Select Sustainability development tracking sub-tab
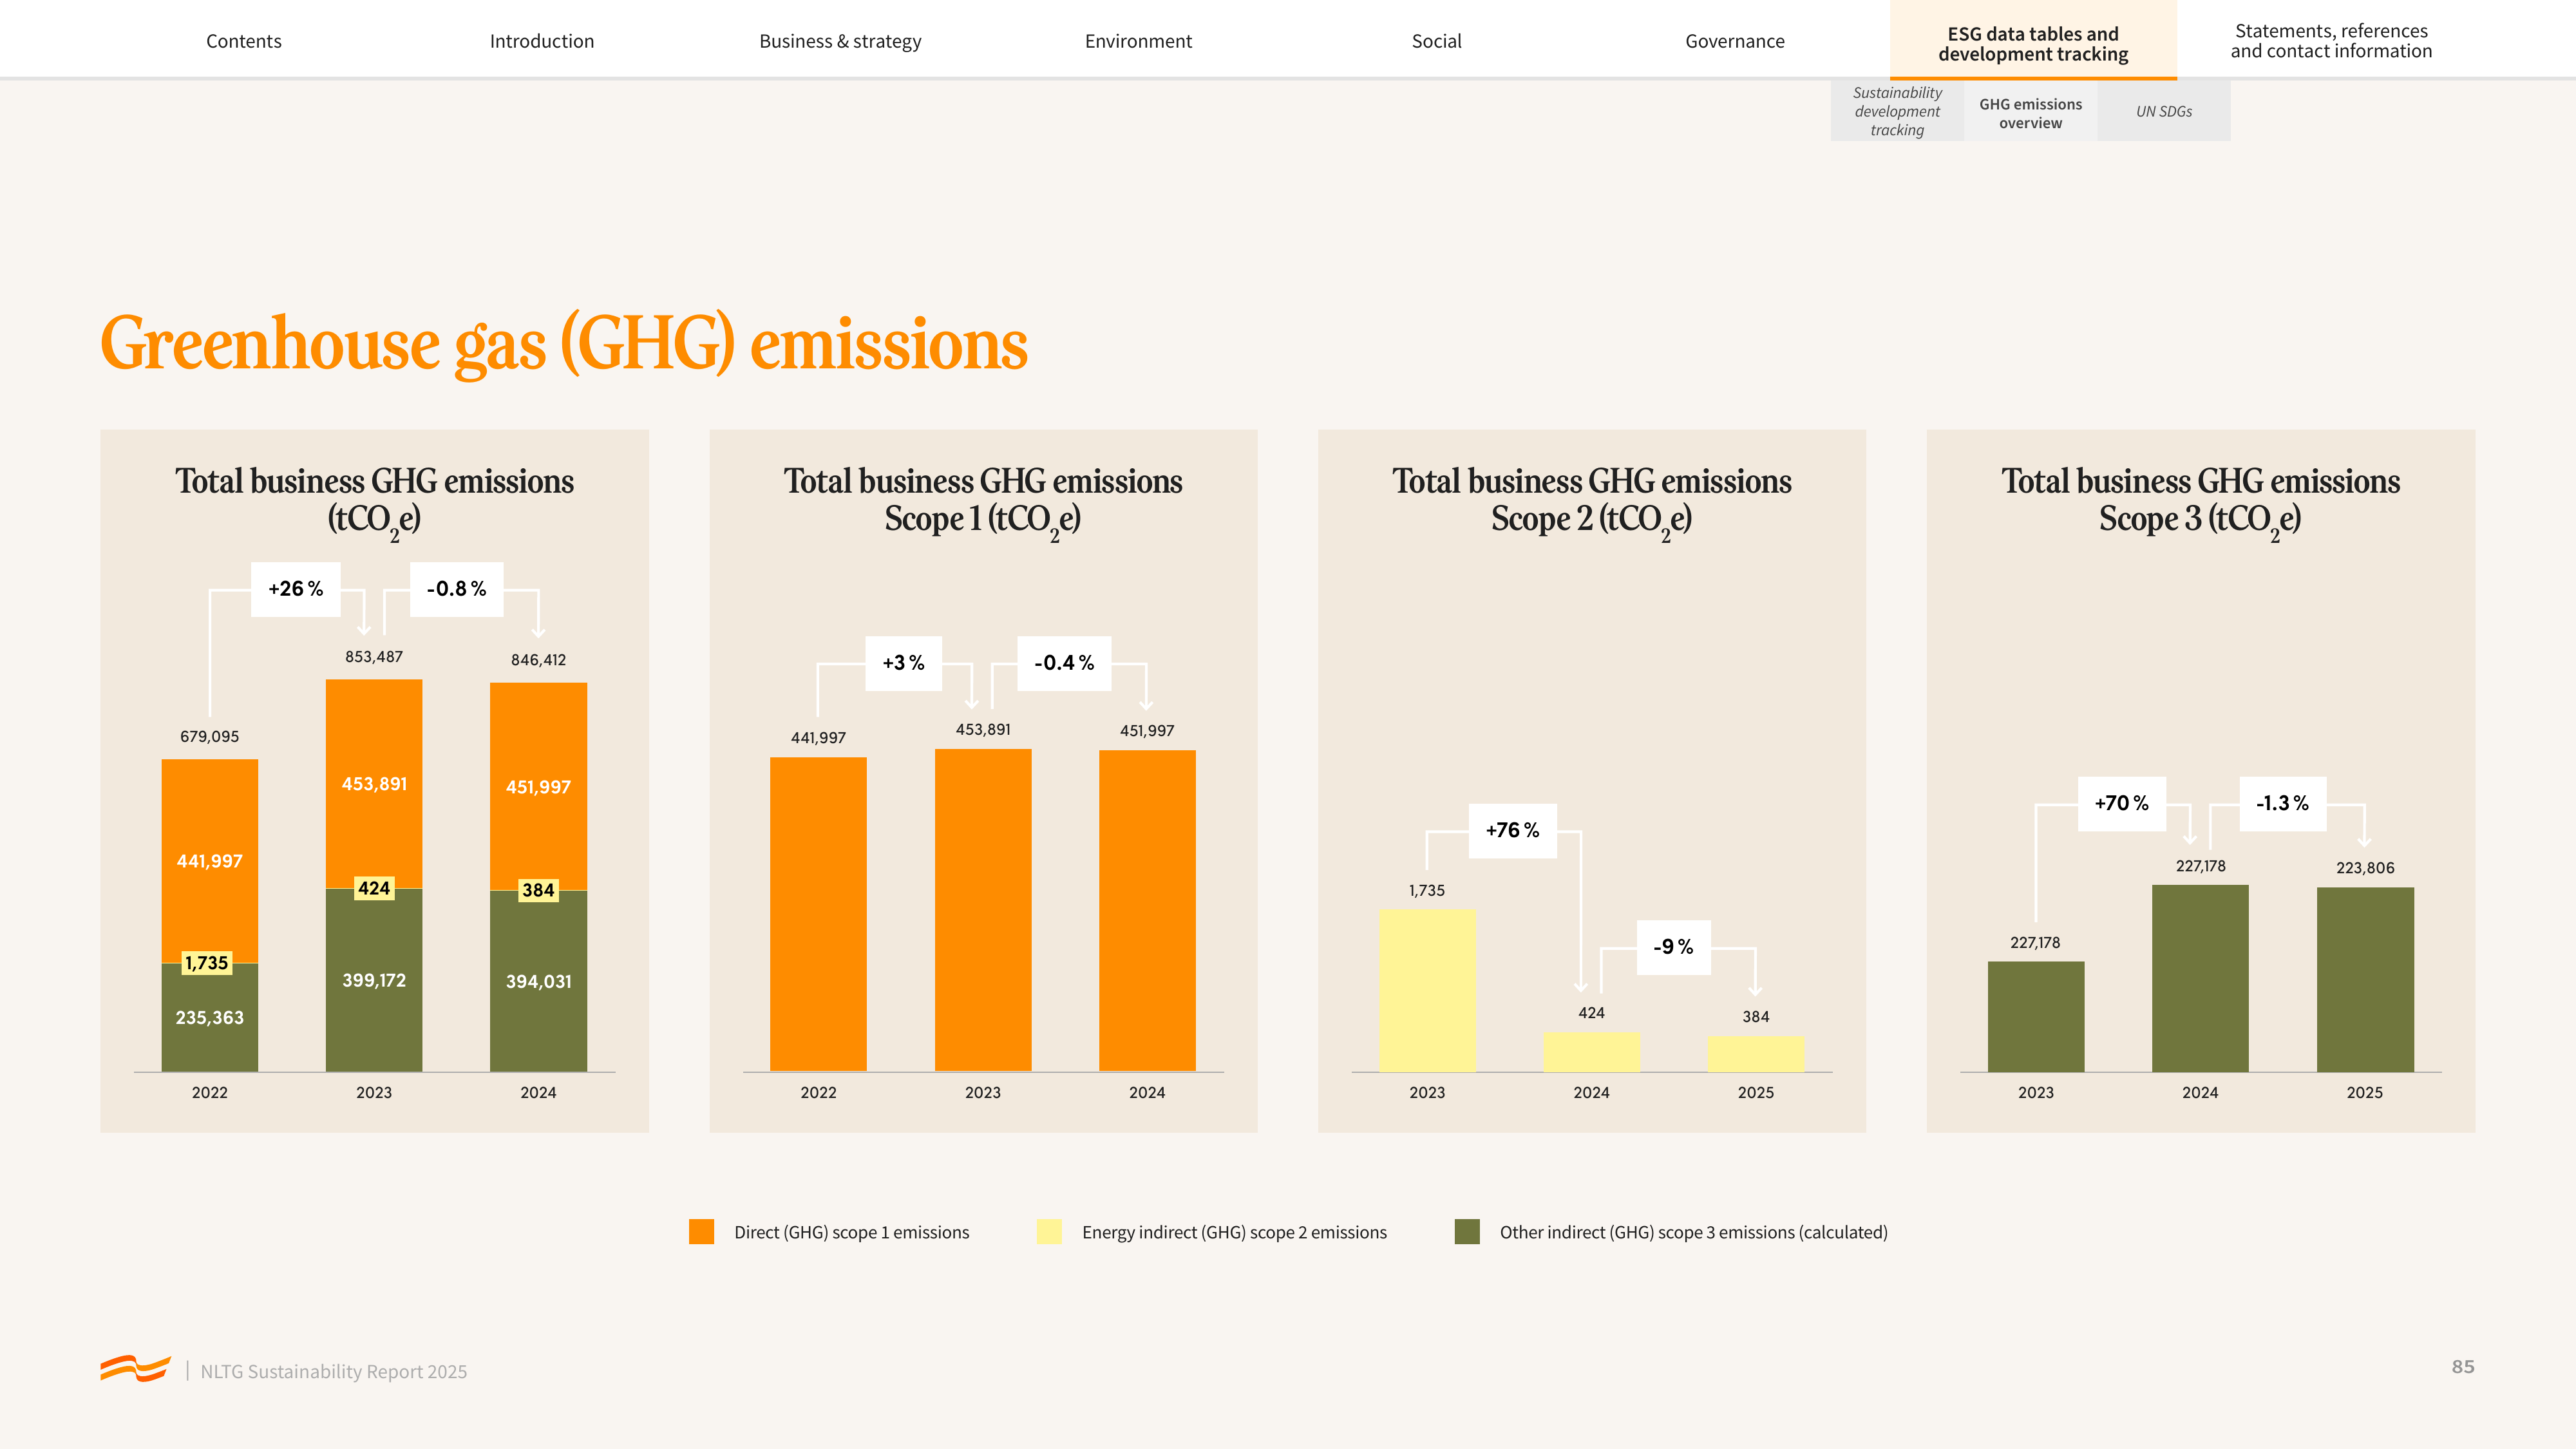2576x1449 pixels. (1897, 111)
